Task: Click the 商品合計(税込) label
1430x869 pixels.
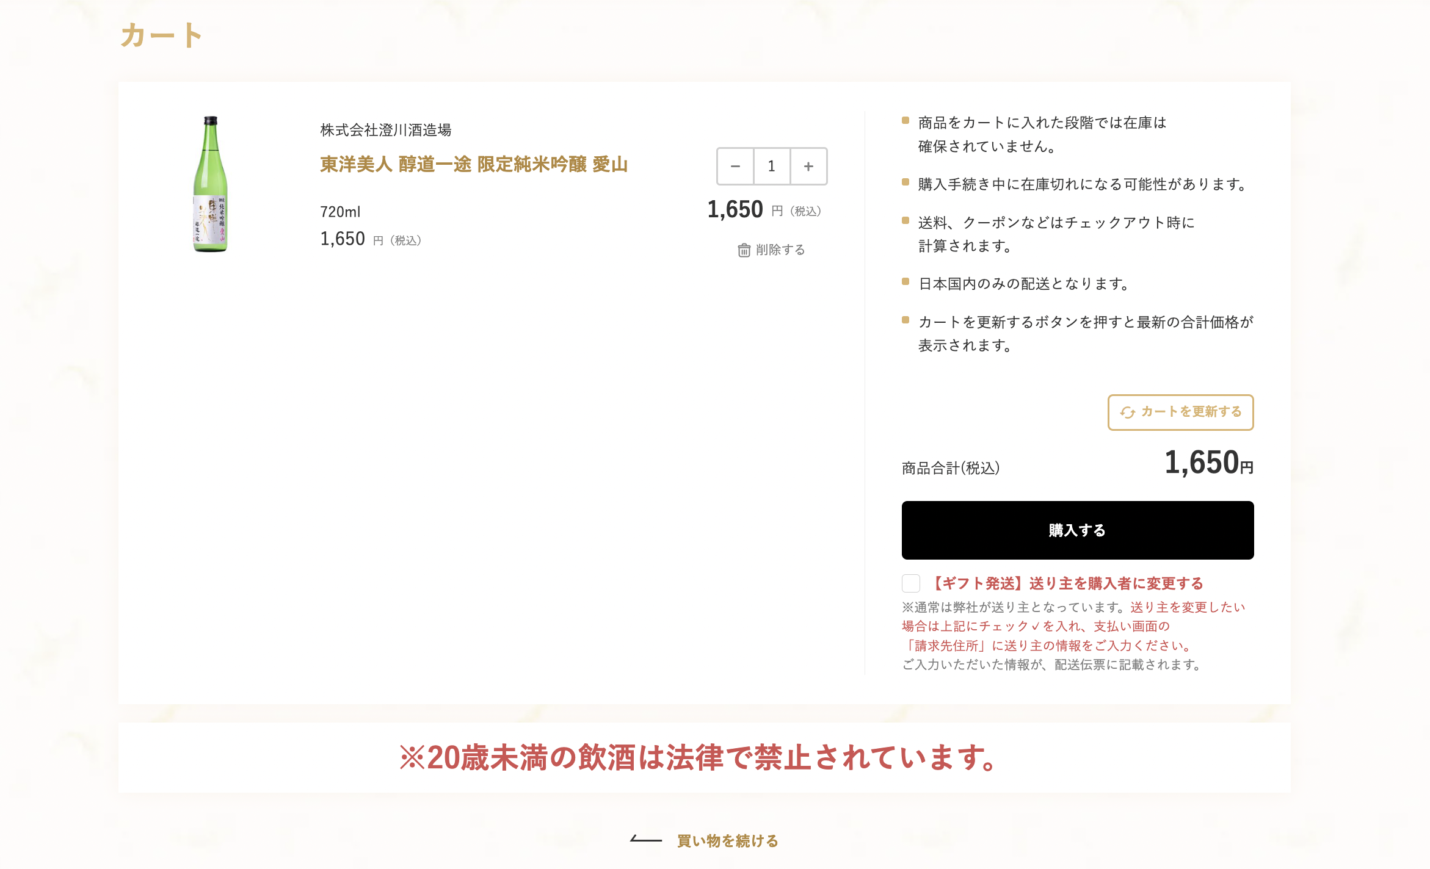Action: point(951,468)
